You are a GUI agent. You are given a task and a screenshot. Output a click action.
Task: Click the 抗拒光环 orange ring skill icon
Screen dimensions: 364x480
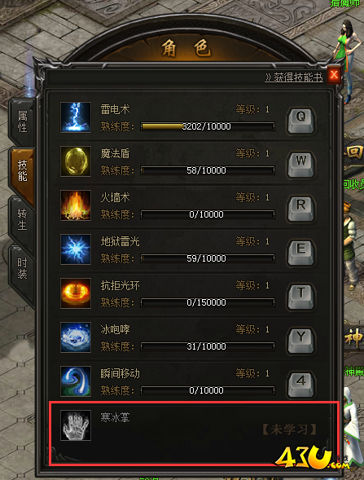pos(76,293)
